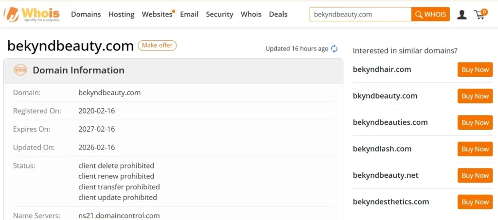Click the Interested in similar domains heading
Viewport: 498px width, 220px height.
tap(405, 51)
